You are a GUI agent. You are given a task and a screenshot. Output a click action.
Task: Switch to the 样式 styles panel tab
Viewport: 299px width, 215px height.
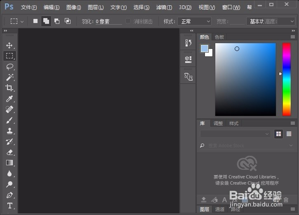[234, 123]
